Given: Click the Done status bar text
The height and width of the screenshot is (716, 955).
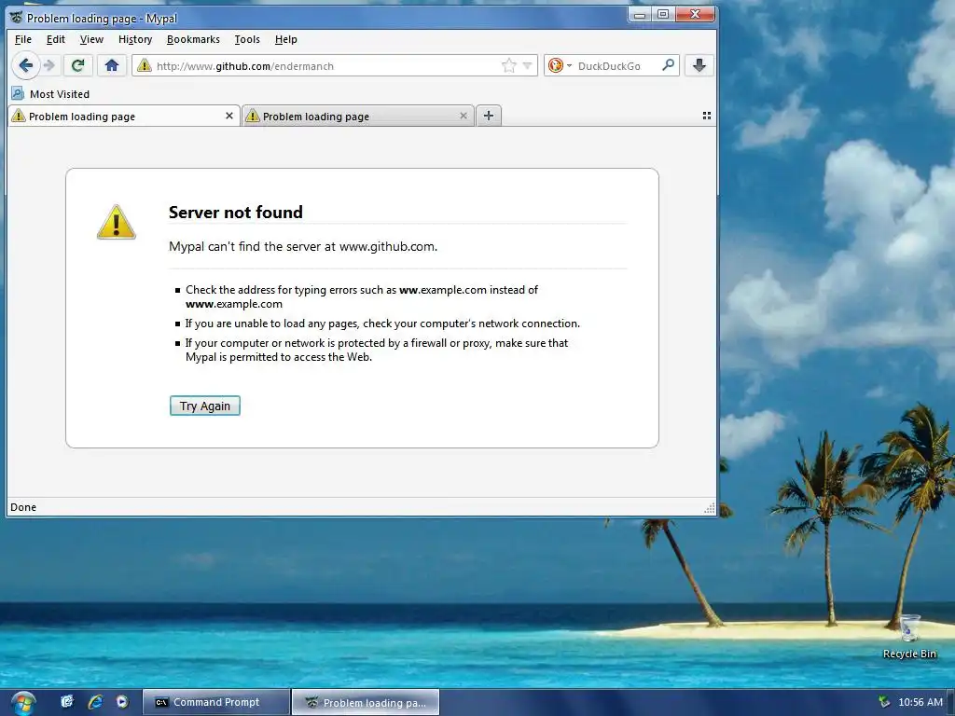Looking at the screenshot, I should point(23,507).
